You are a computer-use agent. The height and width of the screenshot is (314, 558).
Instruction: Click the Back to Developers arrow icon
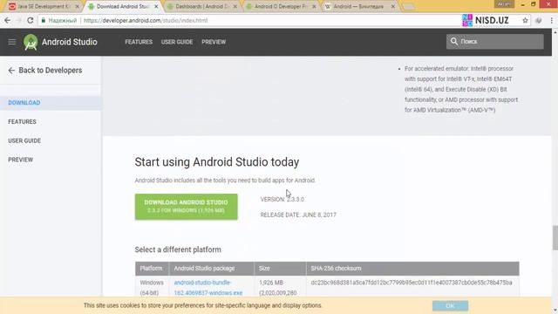pos(11,71)
